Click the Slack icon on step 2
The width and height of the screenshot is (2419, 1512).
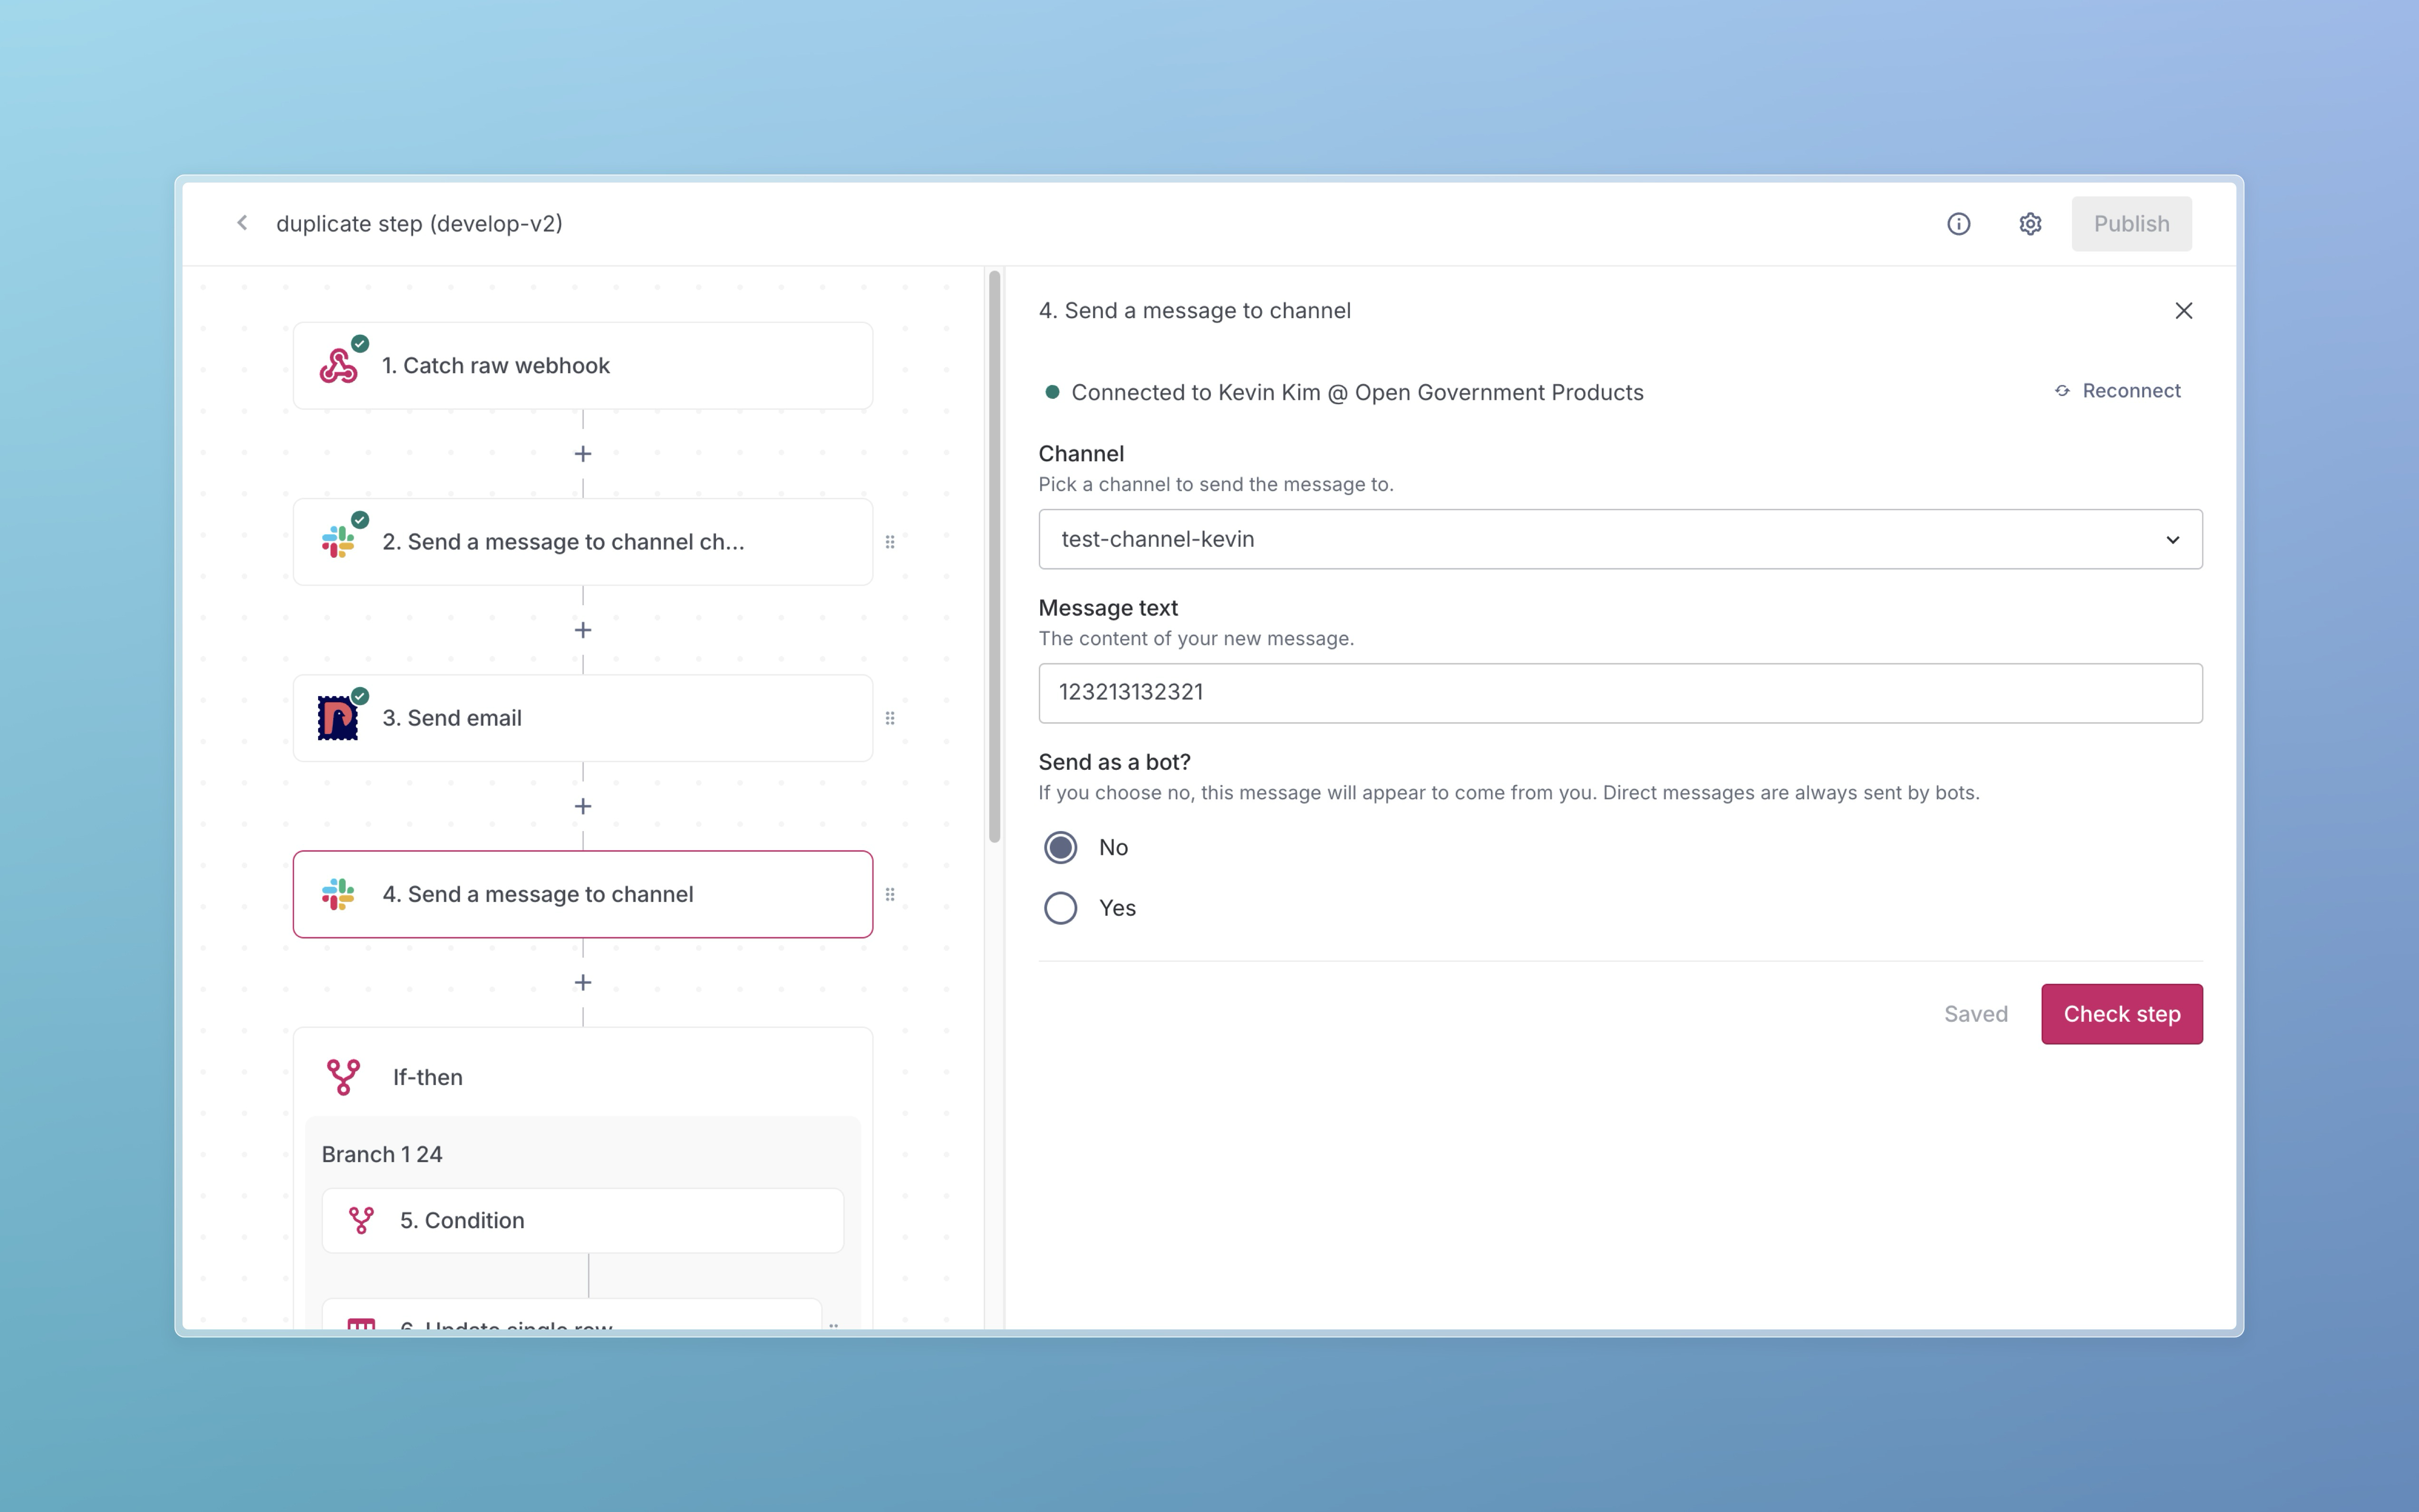coord(338,542)
